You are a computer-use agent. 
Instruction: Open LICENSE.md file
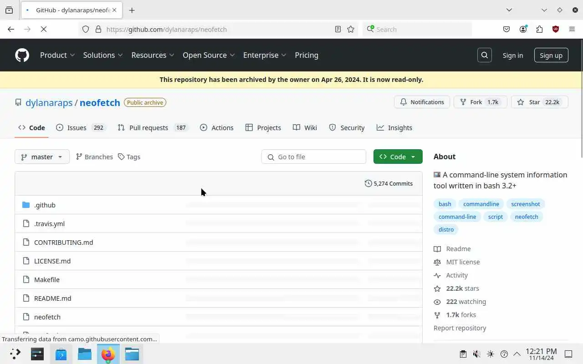(52, 261)
